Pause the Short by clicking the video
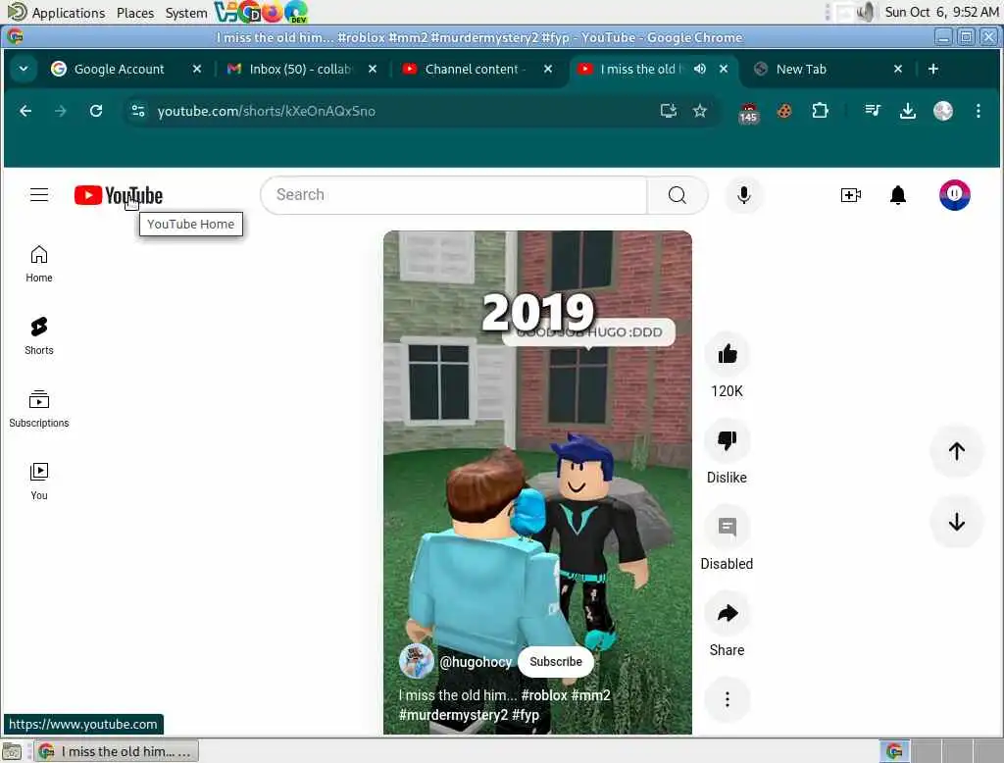The width and height of the screenshot is (1004, 763). [x=537, y=482]
